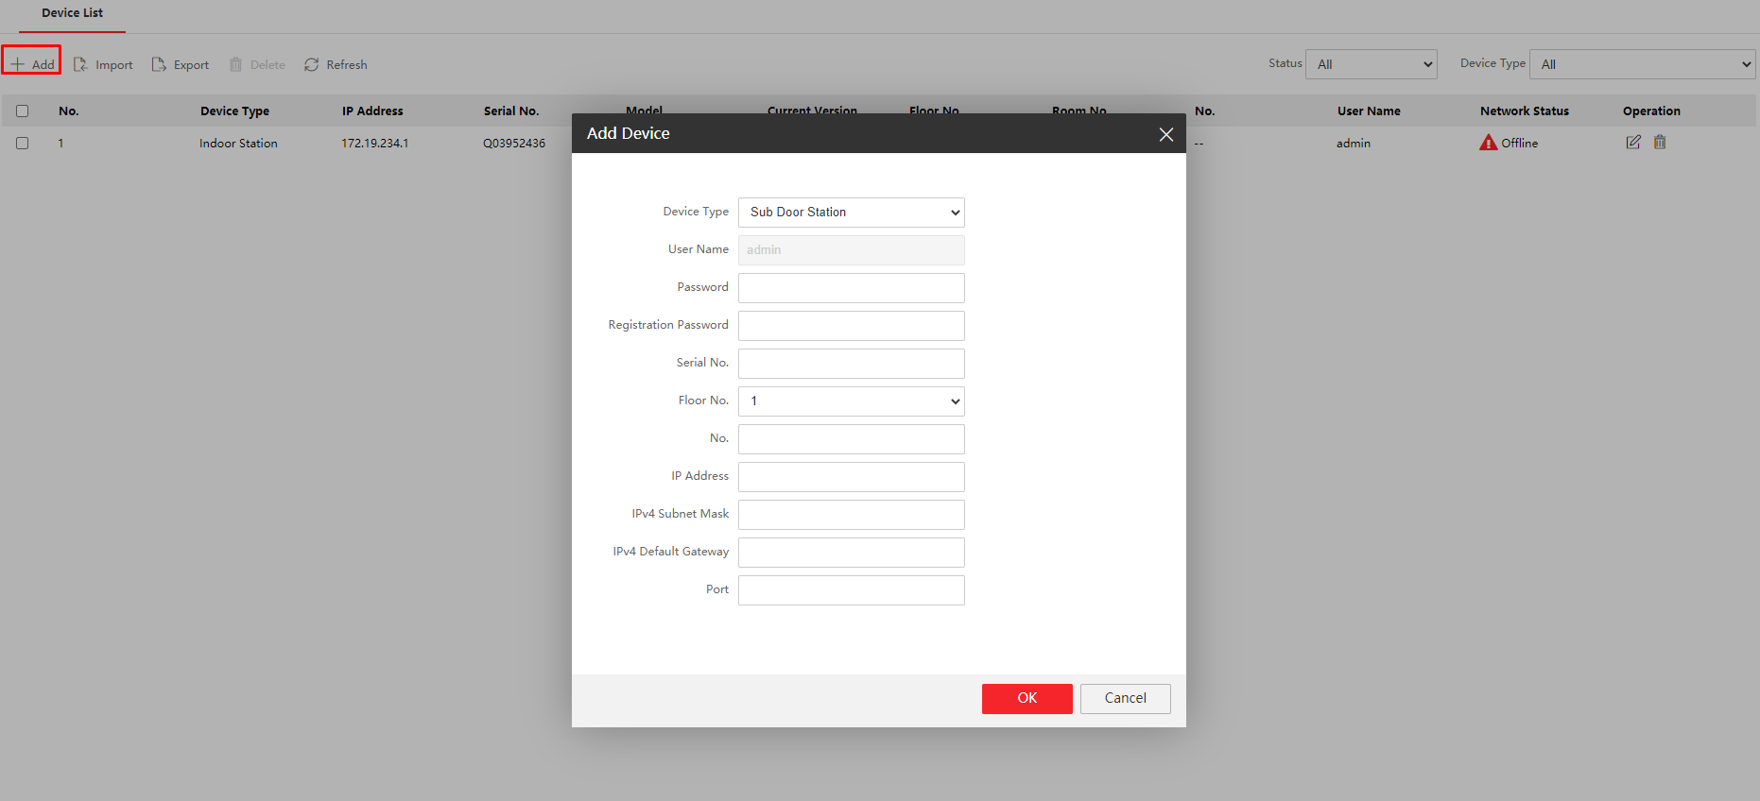
Task: Open Device Type dropdown in Add Device dialog
Action: 852,213
